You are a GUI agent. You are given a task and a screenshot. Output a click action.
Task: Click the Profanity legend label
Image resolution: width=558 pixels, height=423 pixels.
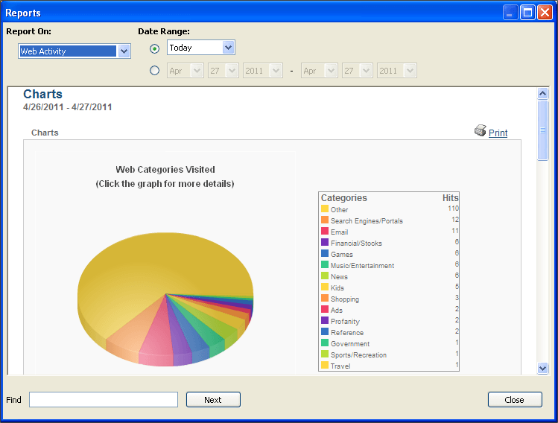click(345, 322)
